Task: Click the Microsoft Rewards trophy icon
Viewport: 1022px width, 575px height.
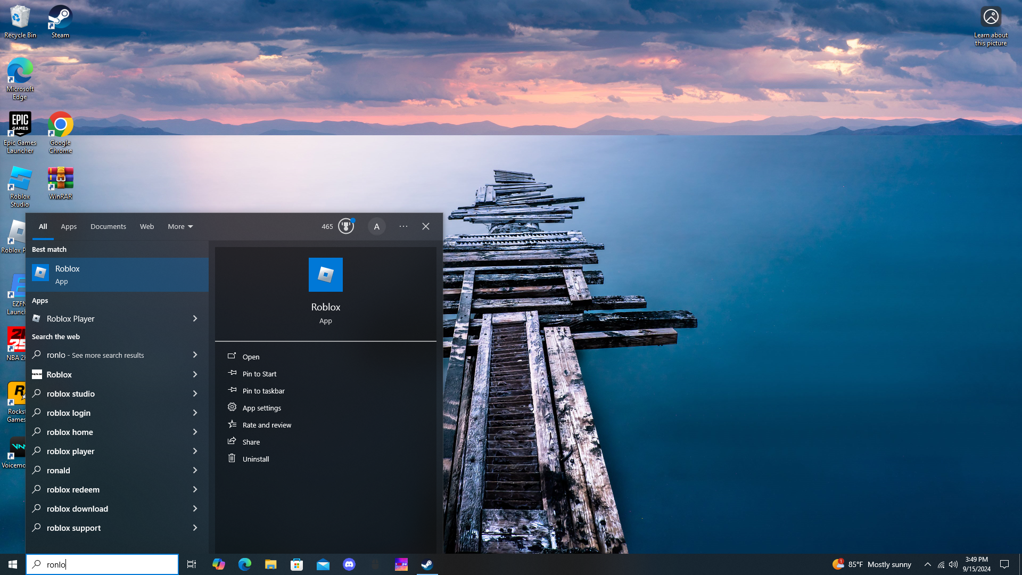Action: point(346,226)
